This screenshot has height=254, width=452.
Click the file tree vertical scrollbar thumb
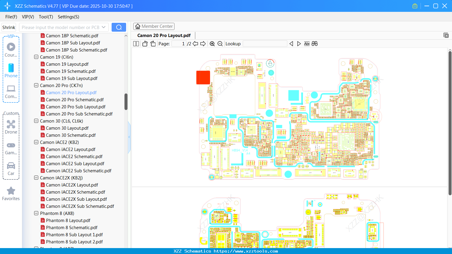(126, 102)
